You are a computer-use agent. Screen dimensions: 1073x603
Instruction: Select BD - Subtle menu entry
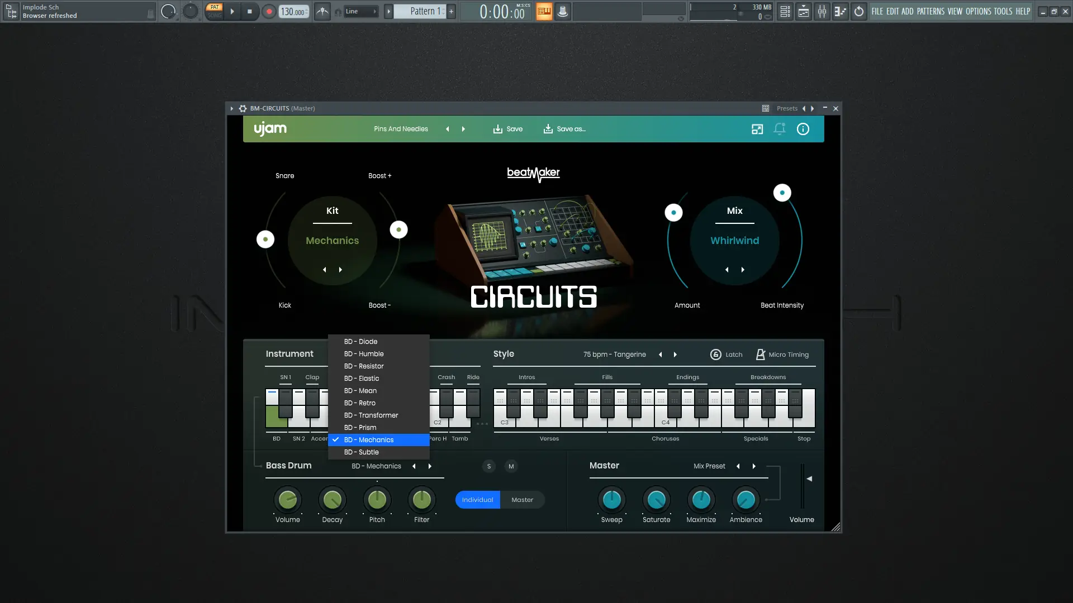pyautogui.click(x=362, y=452)
